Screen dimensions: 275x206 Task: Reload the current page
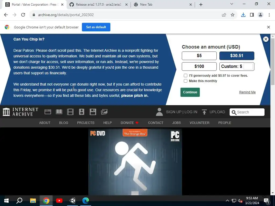(23, 15)
